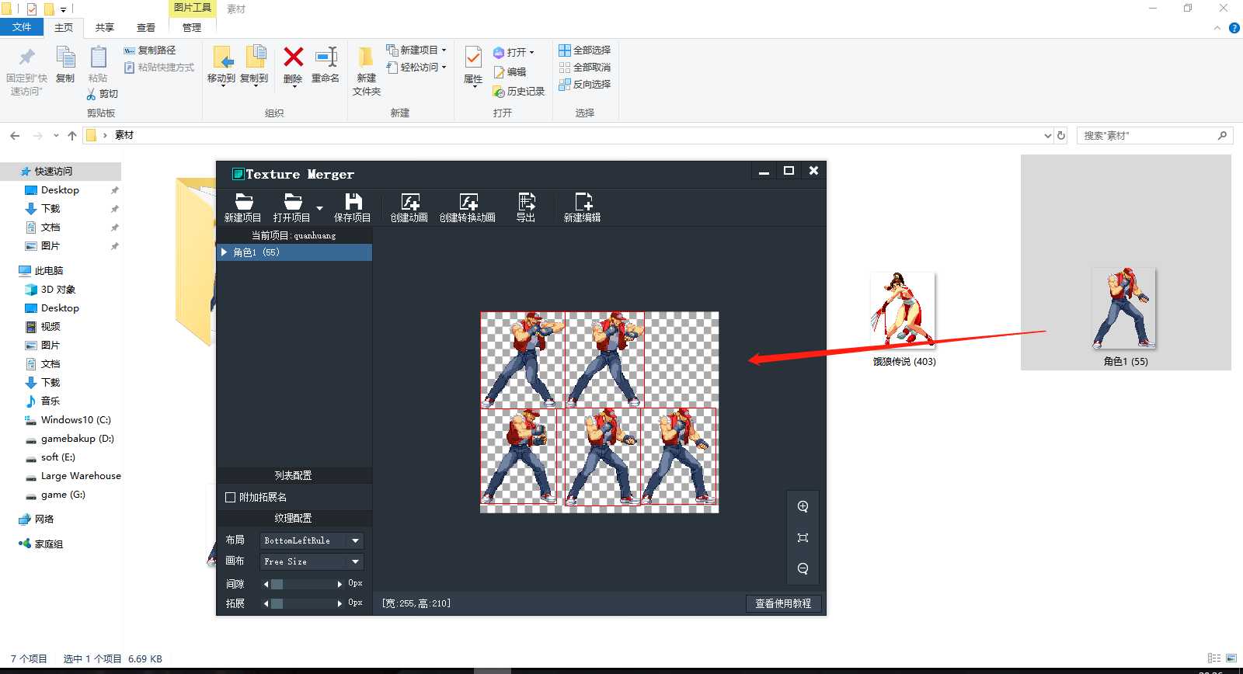Zoom out the texture preview

point(803,568)
